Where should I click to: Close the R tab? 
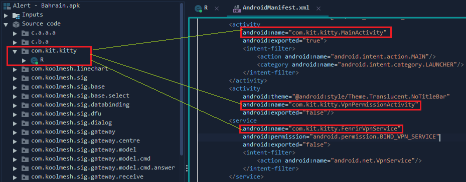[217, 8]
